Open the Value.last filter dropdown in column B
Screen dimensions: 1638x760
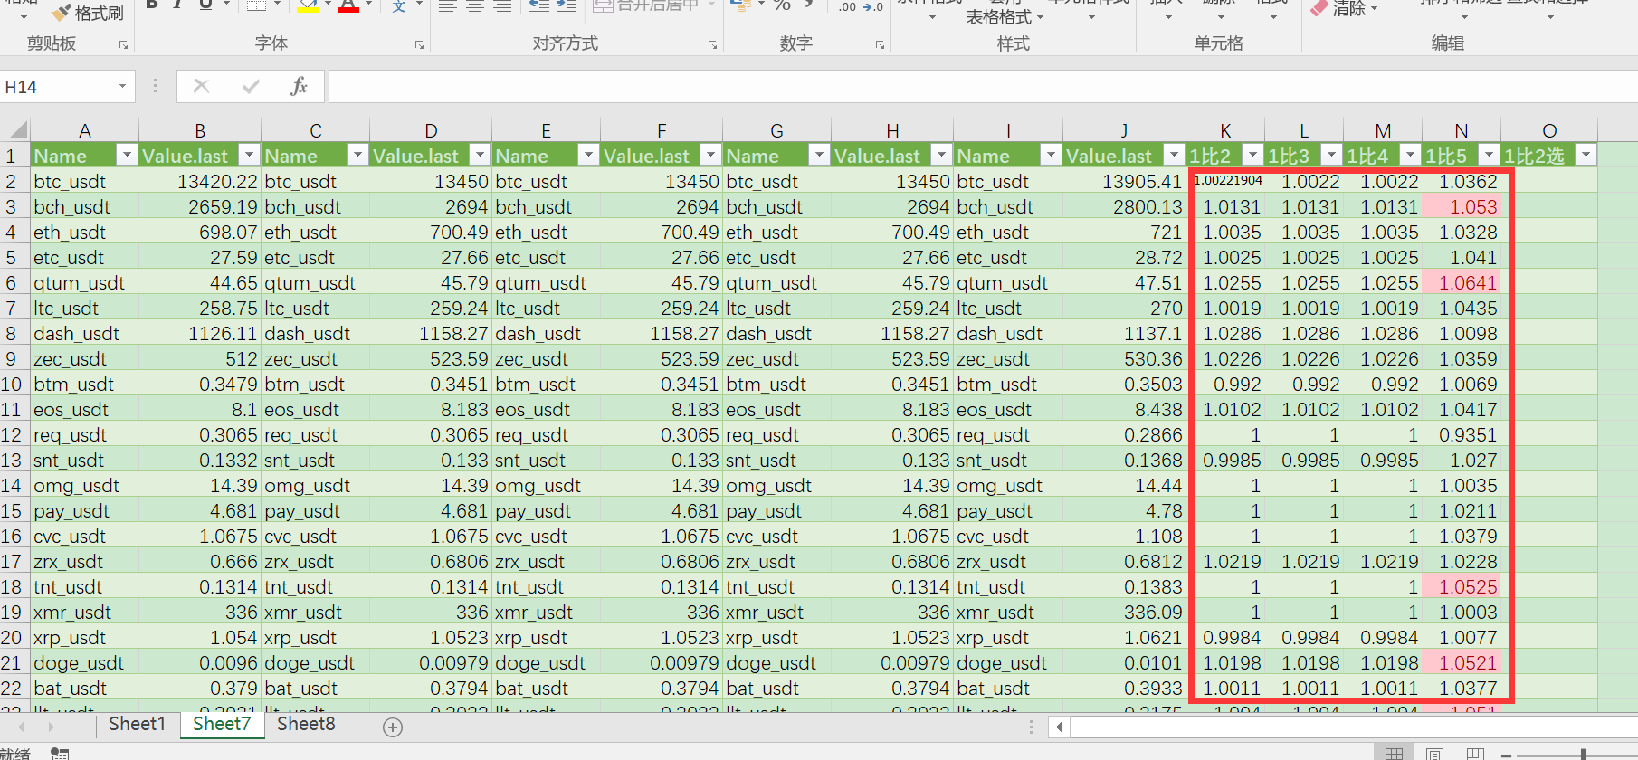coord(249,156)
